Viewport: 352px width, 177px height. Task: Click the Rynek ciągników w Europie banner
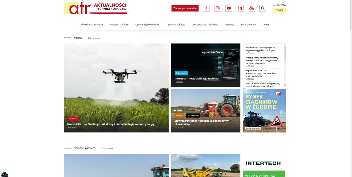[264, 111]
